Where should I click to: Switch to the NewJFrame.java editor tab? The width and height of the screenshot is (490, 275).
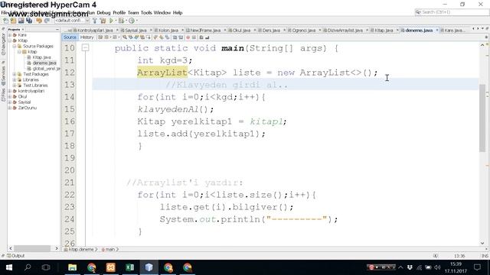pos(205,31)
